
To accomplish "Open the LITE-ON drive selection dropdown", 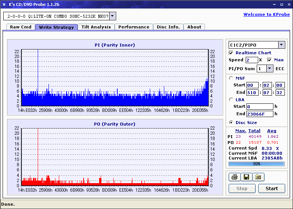I will pyautogui.click(x=113, y=16).
